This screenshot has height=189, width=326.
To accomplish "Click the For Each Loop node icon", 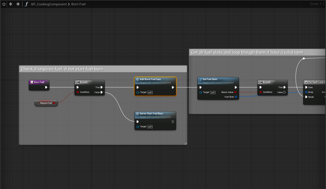I will click(x=306, y=82).
